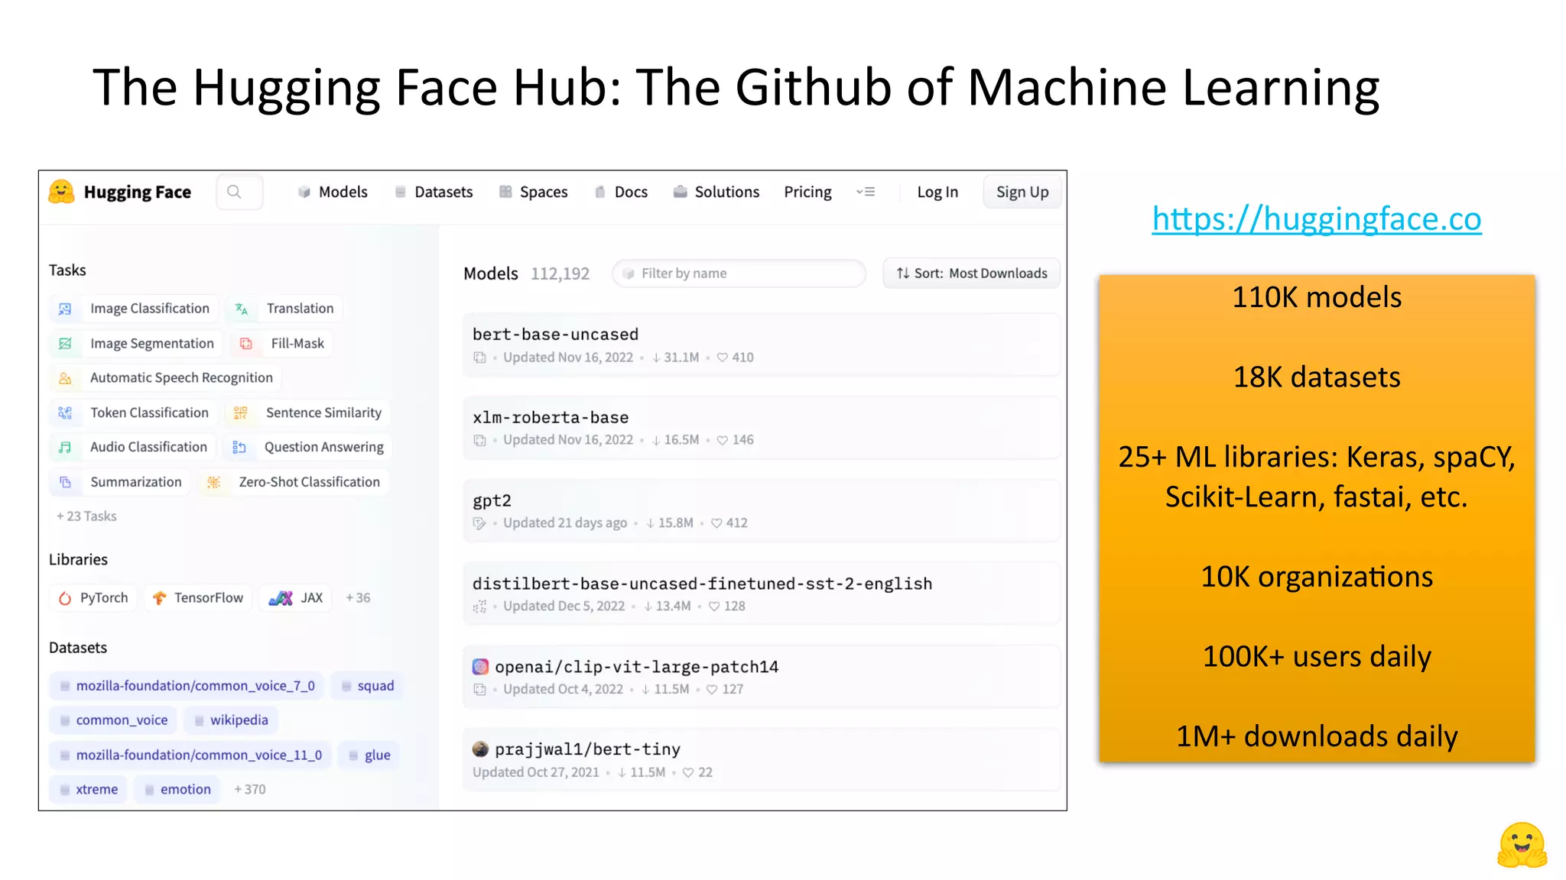Screen dimensions: 1566x880
Task: Select the Summarization task filter
Action: 120,482
